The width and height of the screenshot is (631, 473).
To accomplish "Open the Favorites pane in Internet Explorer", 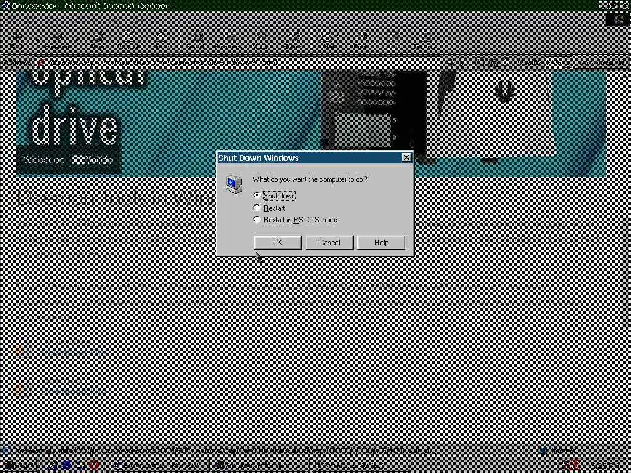I will 229,40.
